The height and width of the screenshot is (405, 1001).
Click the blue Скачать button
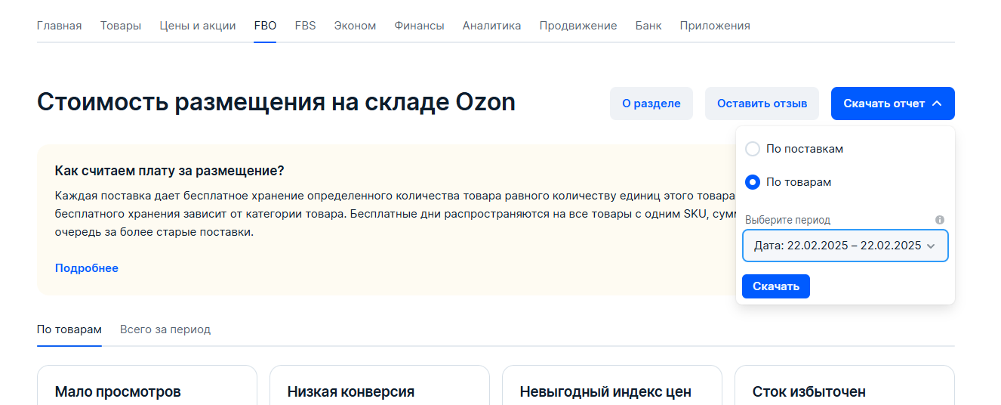(776, 286)
